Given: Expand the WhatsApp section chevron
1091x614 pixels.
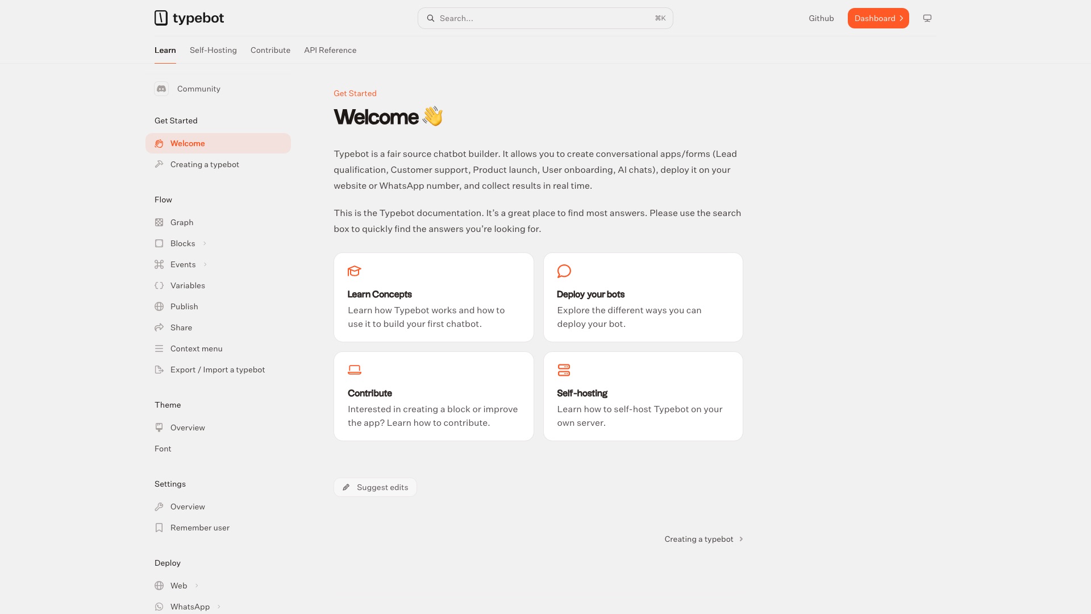Looking at the screenshot, I should (x=219, y=607).
